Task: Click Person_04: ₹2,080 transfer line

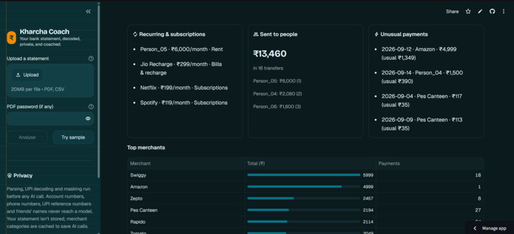Action: (277, 94)
